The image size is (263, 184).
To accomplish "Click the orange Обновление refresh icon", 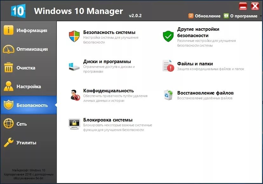I will [191, 16].
